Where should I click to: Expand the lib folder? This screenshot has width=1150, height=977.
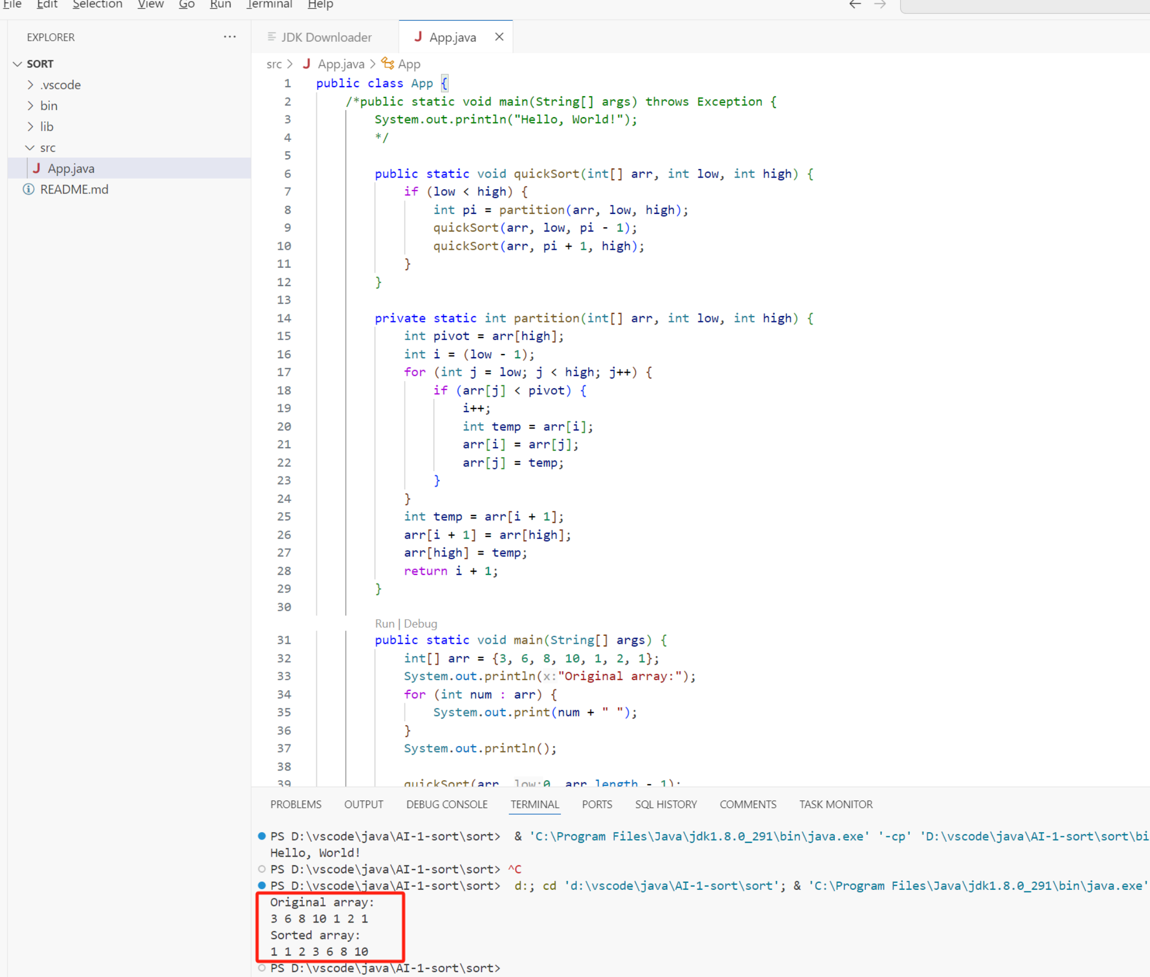coord(31,127)
